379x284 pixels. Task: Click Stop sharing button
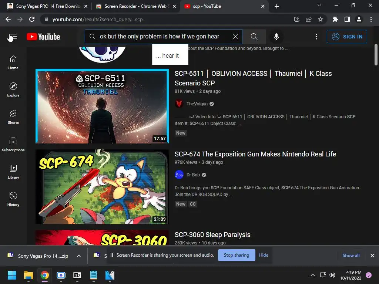pos(237,255)
